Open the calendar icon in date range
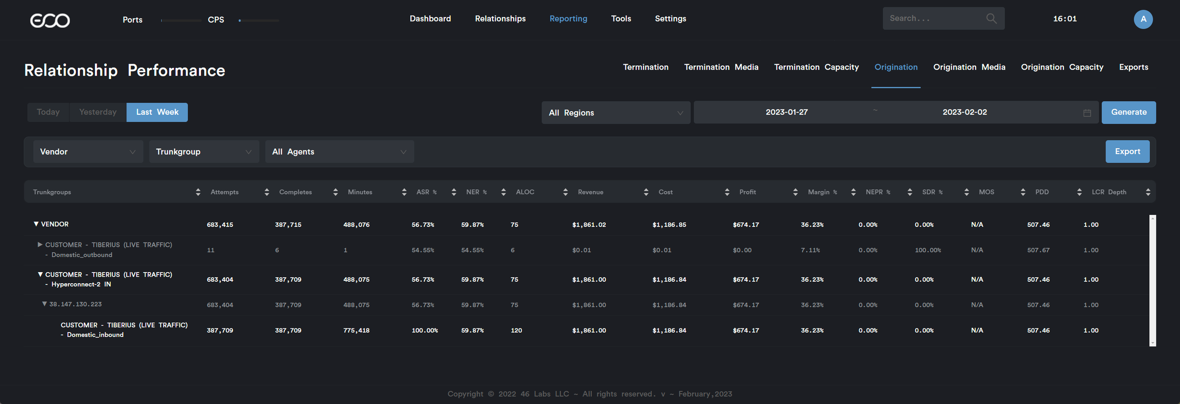This screenshot has height=404, width=1180. click(x=1087, y=113)
